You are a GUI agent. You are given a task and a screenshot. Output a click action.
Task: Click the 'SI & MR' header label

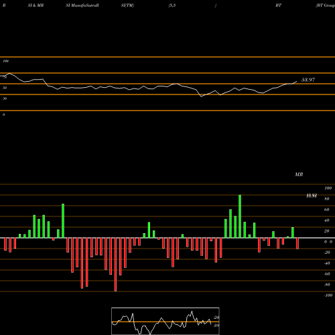(36, 5)
